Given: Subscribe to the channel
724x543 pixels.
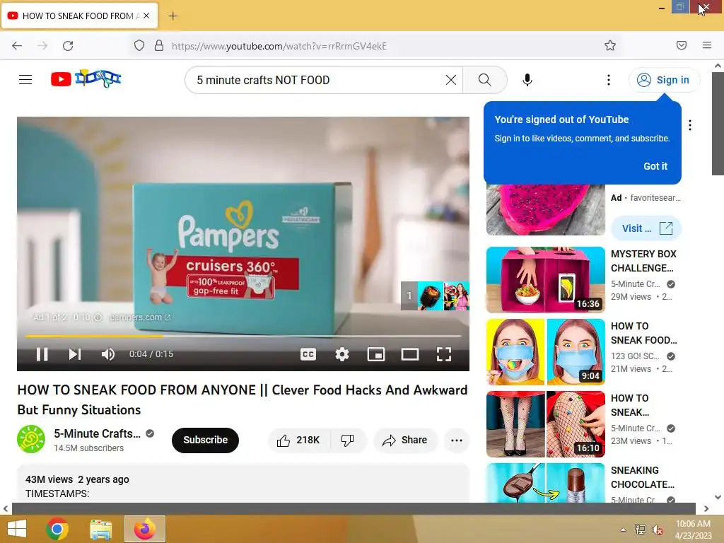Looking at the screenshot, I should coord(205,440).
